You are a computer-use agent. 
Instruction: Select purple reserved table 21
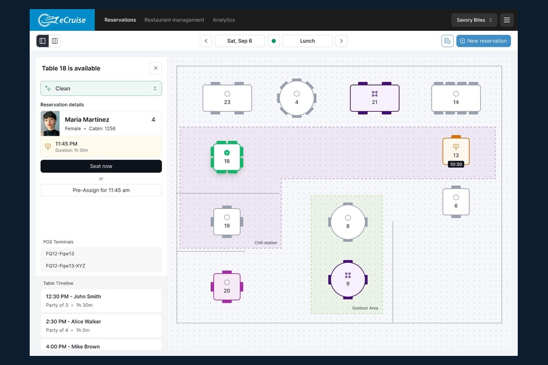tap(374, 98)
